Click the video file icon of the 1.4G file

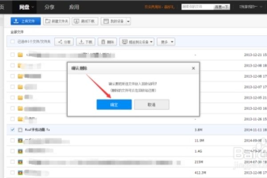(x=20, y=151)
